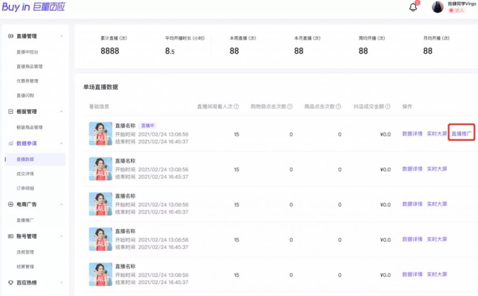Collapse the 橱窗管理 sidebar section
This screenshot has width=478, height=296.
pos(62,112)
